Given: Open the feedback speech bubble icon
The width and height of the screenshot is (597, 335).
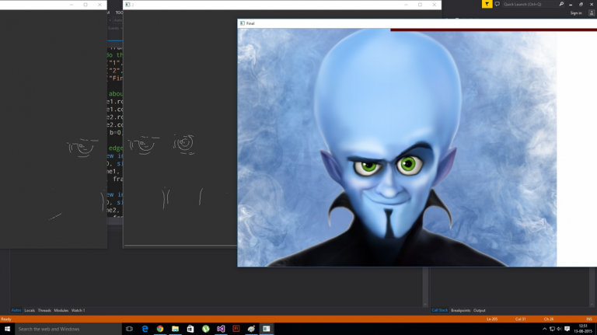Looking at the screenshot, I should point(497,4).
